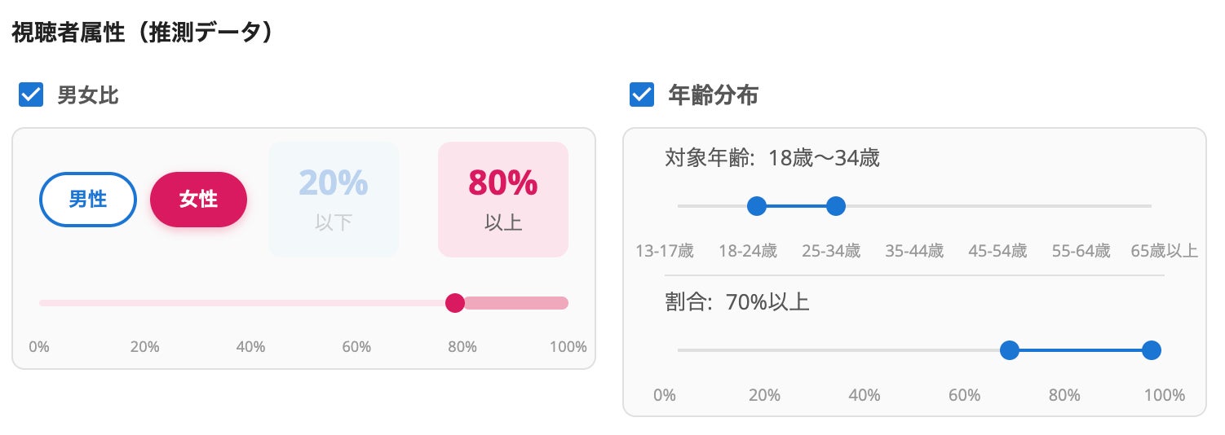Image resolution: width=1225 pixels, height=435 pixels.
Task: Uncheck the 年齢分布 checkbox
Action: (x=642, y=95)
